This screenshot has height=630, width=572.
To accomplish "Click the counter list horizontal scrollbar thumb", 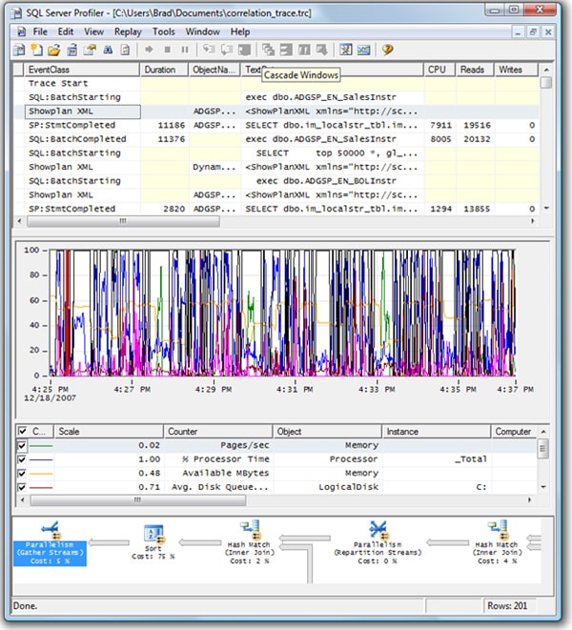I will pyautogui.click(x=138, y=500).
